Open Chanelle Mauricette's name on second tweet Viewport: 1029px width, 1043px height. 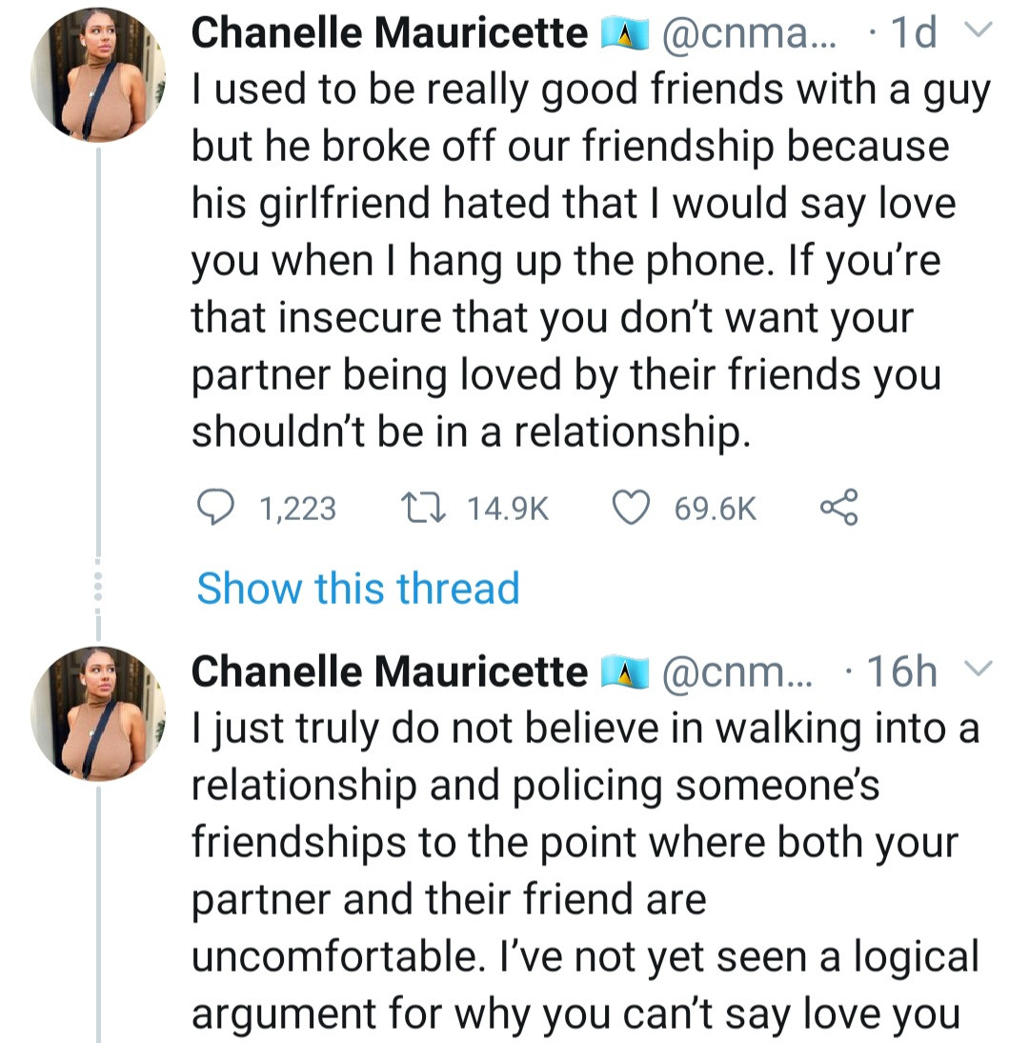pyautogui.click(x=390, y=671)
